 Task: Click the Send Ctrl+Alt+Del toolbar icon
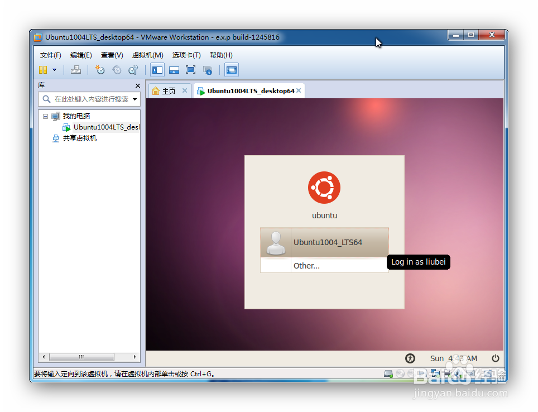(76, 70)
